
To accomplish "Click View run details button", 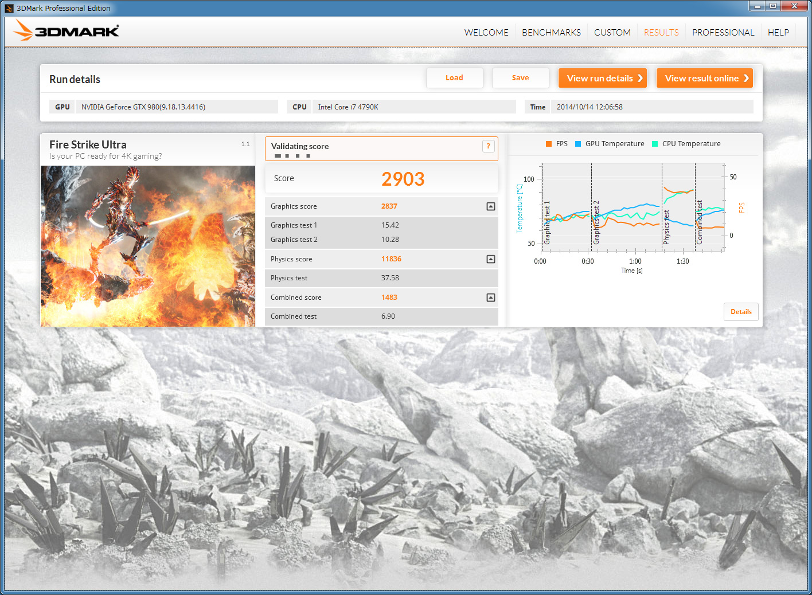I will pyautogui.click(x=603, y=79).
